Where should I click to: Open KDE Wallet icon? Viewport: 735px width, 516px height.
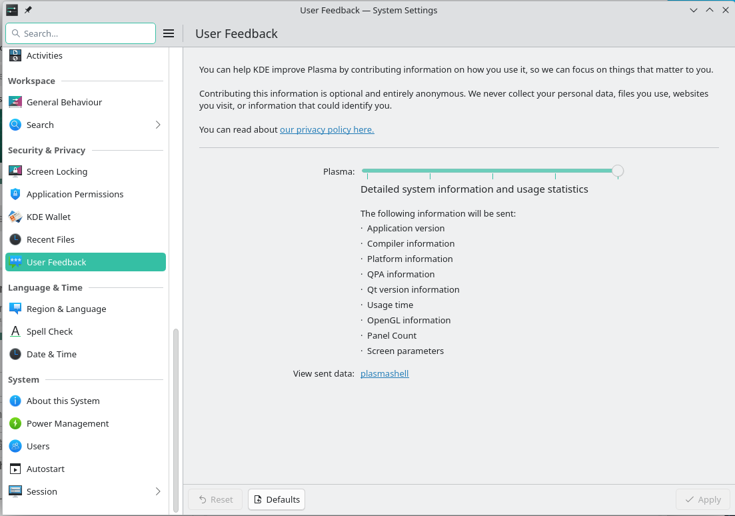point(15,217)
